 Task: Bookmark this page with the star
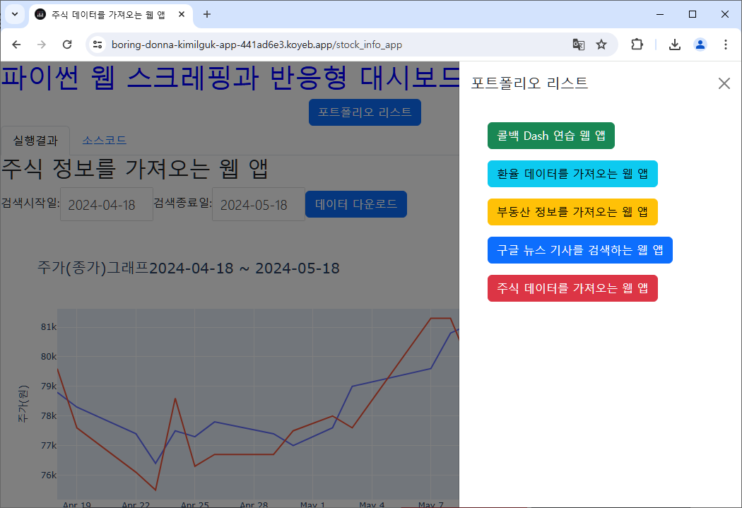tap(601, 45)
